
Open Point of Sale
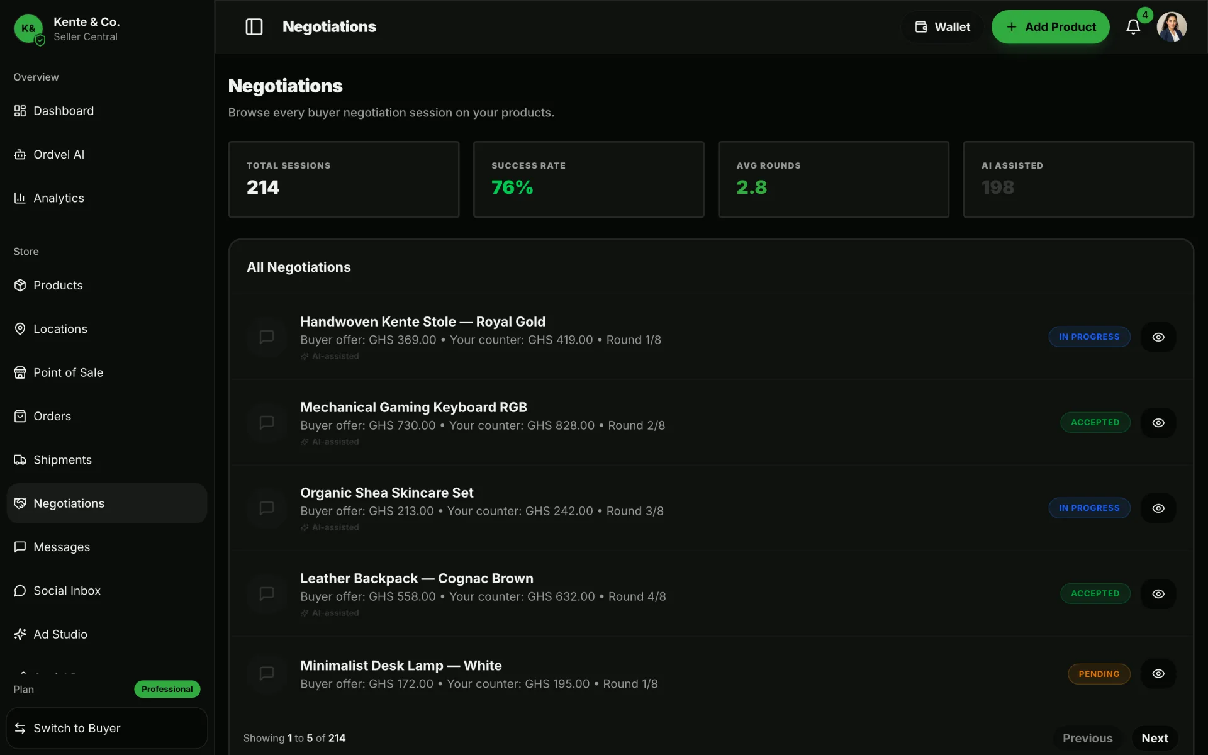point(107,372)
